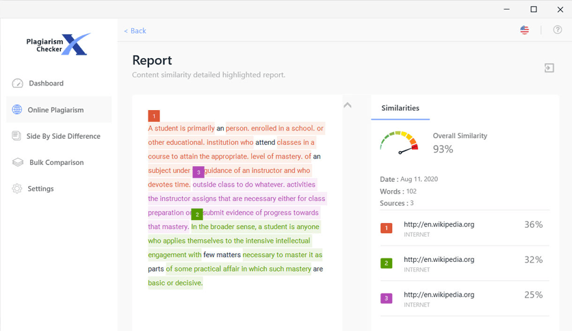Image resolution: width=572 pixels, height=331 pixels.
Task: Click the overall similarity gauge
Action: coord(399,142)
